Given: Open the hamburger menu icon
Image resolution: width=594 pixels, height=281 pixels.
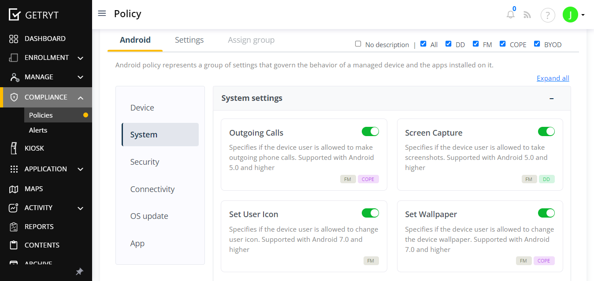Looking at the screenshot, I should [x=102, y=13].
